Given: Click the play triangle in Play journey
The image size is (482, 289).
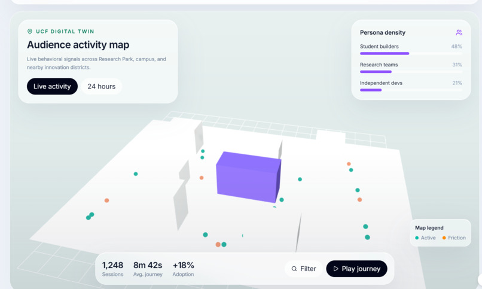Looking at the screenshot, I should [335, 269].
